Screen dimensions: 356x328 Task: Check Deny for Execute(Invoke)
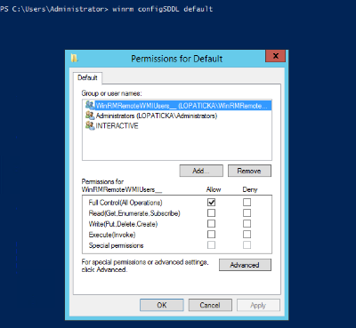pyautogui.click(x=247, y=235)
